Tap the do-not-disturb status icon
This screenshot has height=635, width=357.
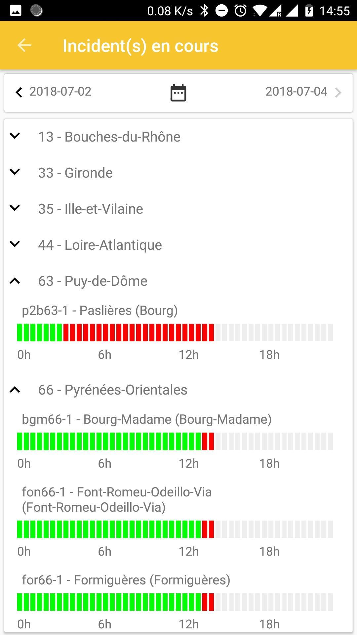(222, 11)
